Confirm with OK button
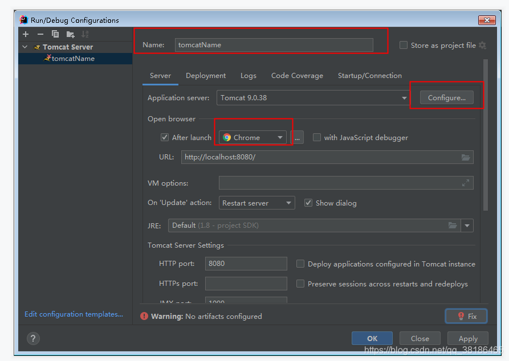Screen dimensions: 509x361 tap(372, 338)
